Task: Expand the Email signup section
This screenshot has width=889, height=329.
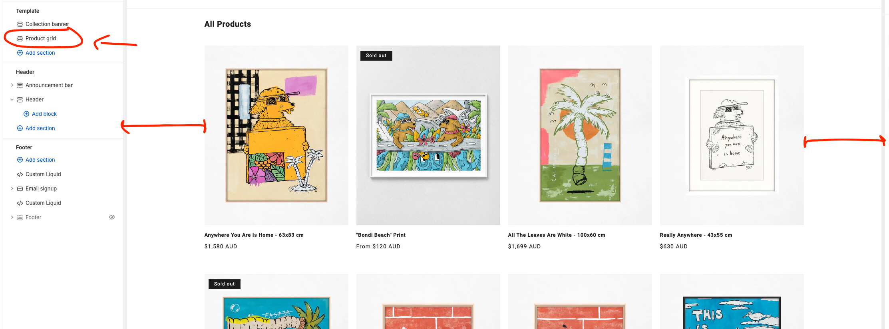Action: 12,188
